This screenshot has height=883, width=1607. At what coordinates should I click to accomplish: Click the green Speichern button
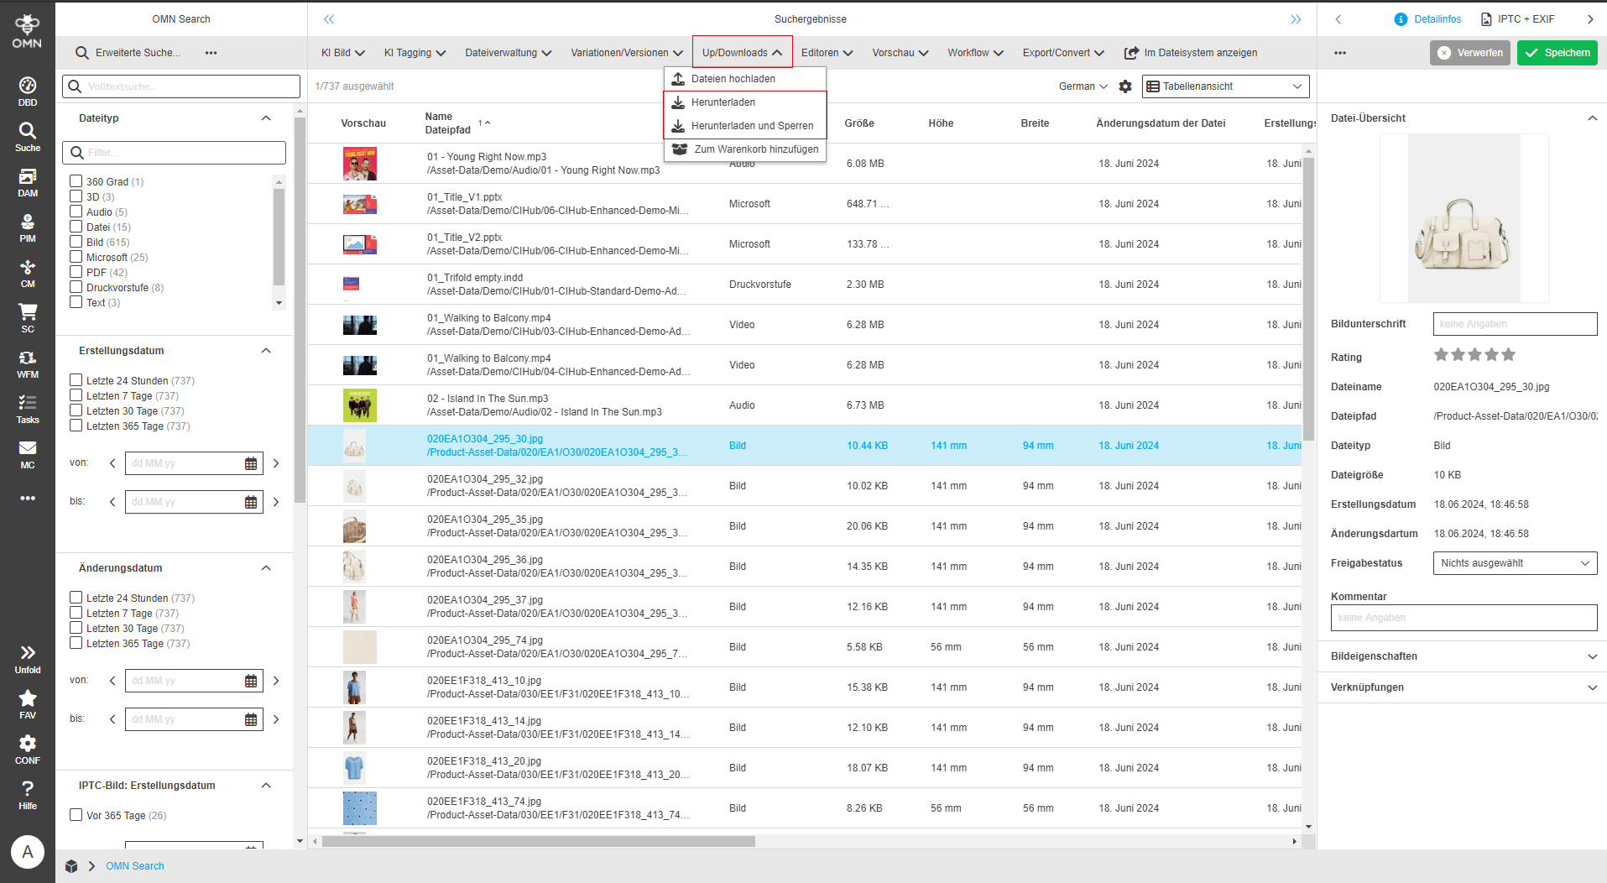(x=1557, y=53)
